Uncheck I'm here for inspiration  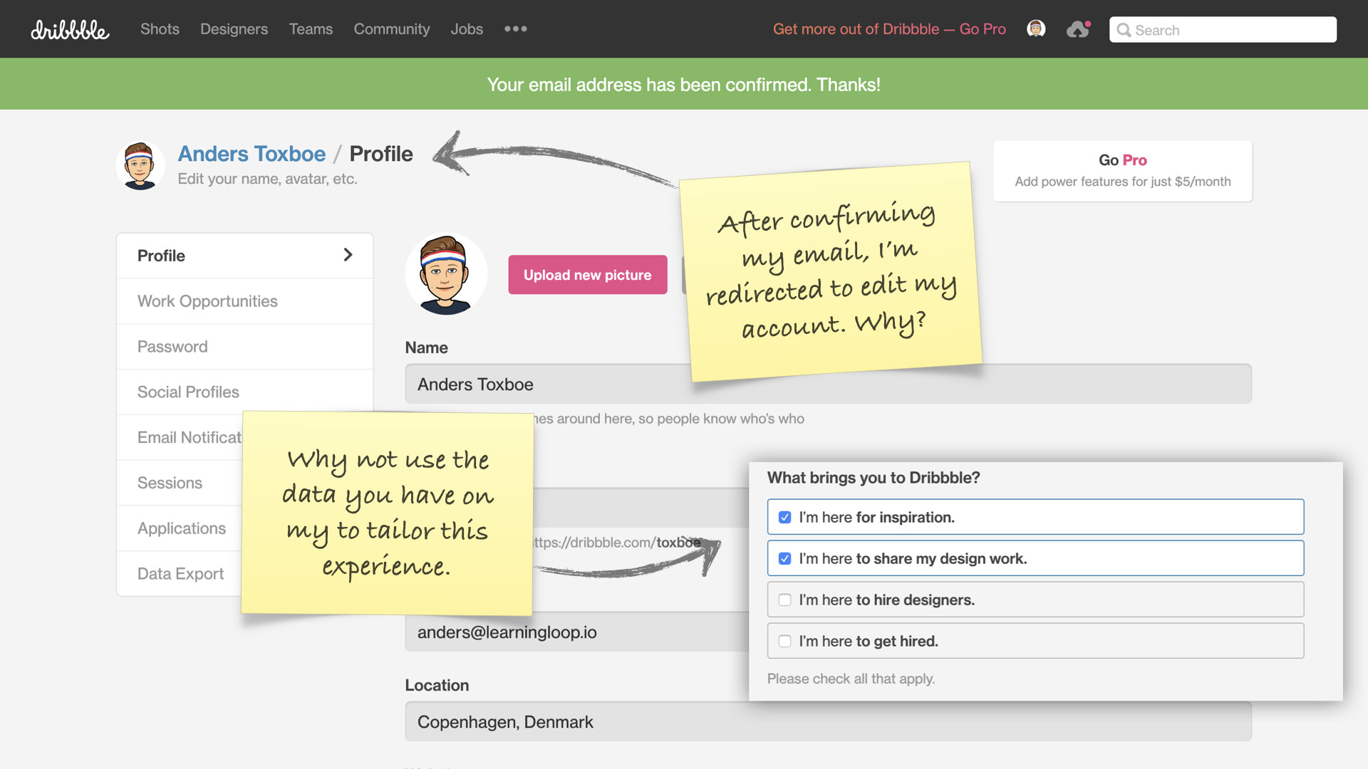(x=784, y=518)
